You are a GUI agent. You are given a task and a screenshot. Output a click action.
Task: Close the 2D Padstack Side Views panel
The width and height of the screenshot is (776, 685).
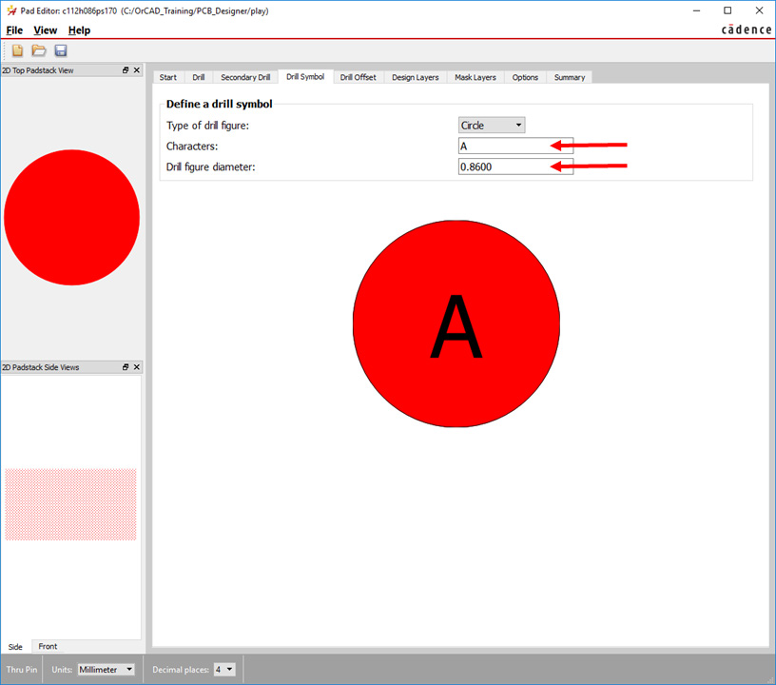pyautogui.click(x=137, y=366)
